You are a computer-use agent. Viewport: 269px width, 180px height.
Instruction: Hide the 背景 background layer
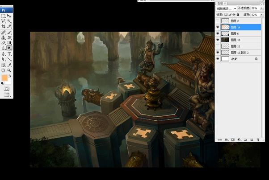pyautogui.click(x=218, y=59)
